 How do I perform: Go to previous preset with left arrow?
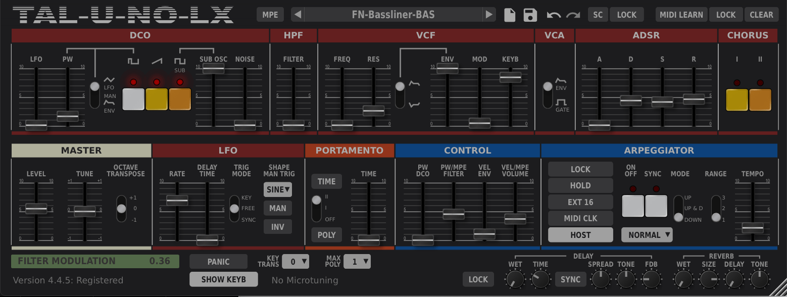298,15
